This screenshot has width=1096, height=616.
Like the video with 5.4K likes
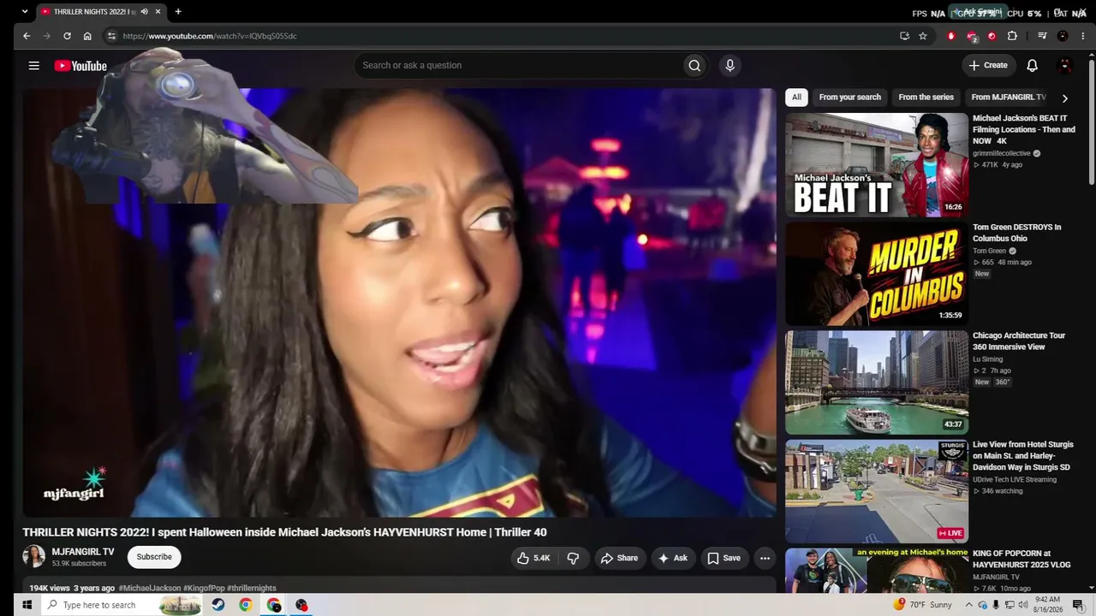click(533, 558)
